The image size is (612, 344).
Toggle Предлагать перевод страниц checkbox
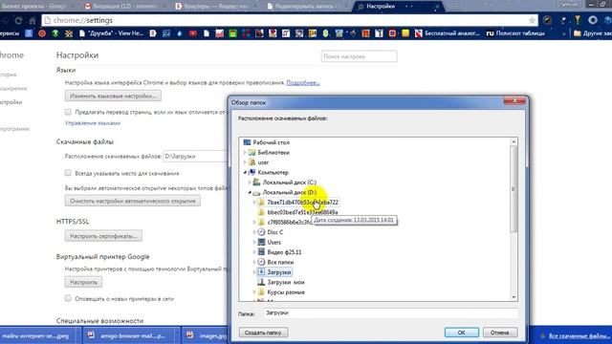coord(68,112)
